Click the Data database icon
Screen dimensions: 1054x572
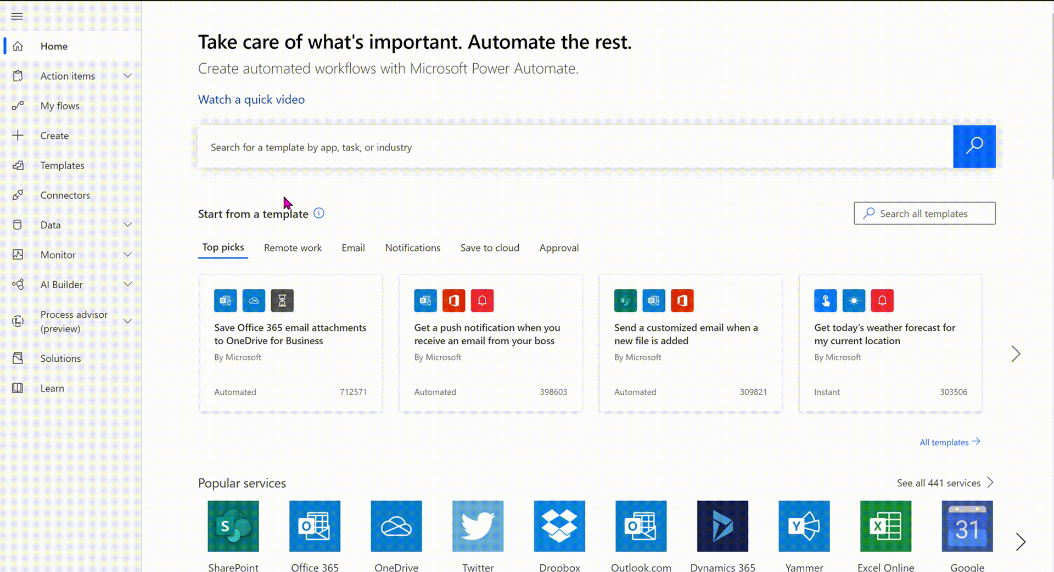18,225
